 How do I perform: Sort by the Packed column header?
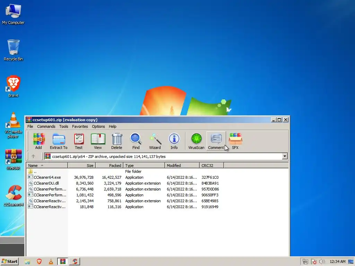(x=109, y=165)
